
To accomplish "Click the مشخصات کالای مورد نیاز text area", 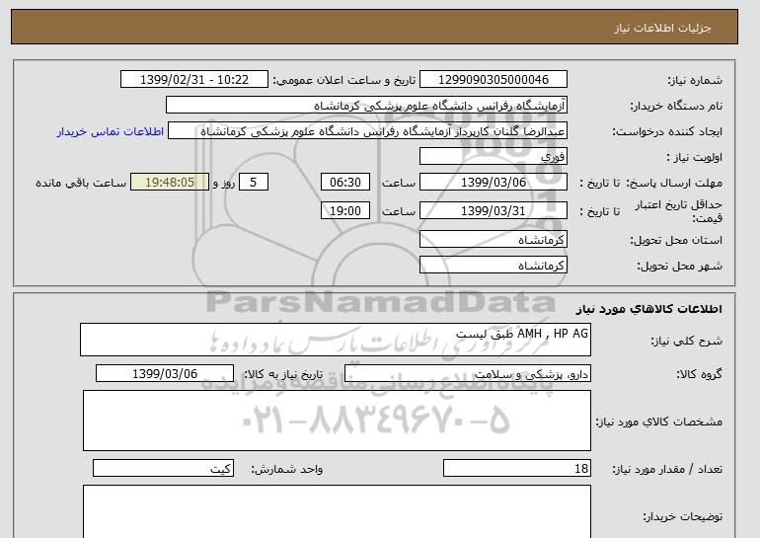I will [x=337, y=421].
